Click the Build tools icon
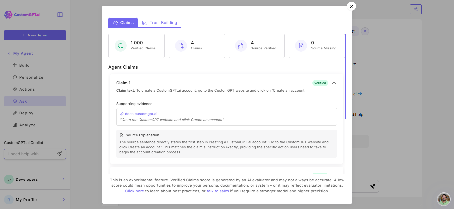The width and height of the screenshot is (454, 209). (x=15, y=65)
